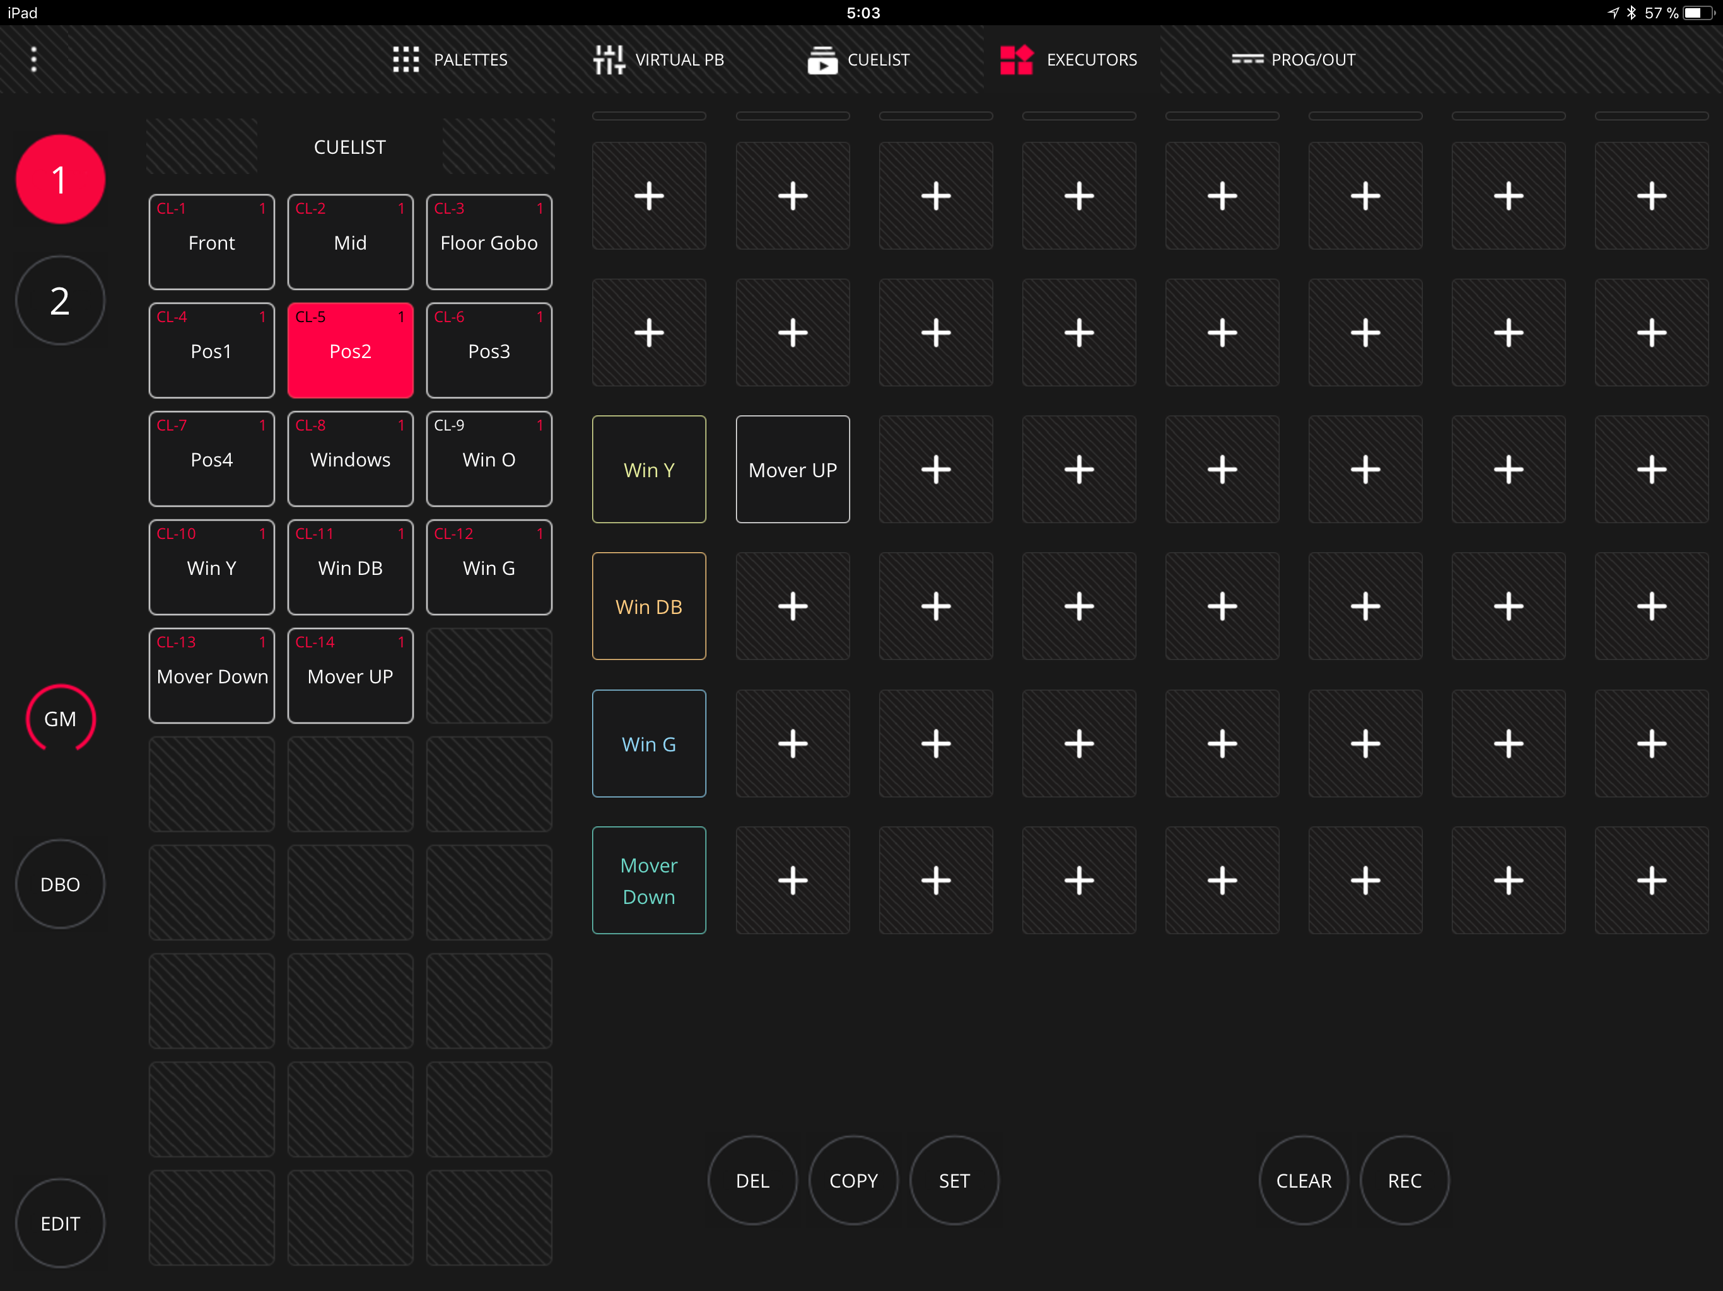Add executor in top-right plus slot
The width and height of the screenshot is (1723, 1291).
coord(1650,195)
